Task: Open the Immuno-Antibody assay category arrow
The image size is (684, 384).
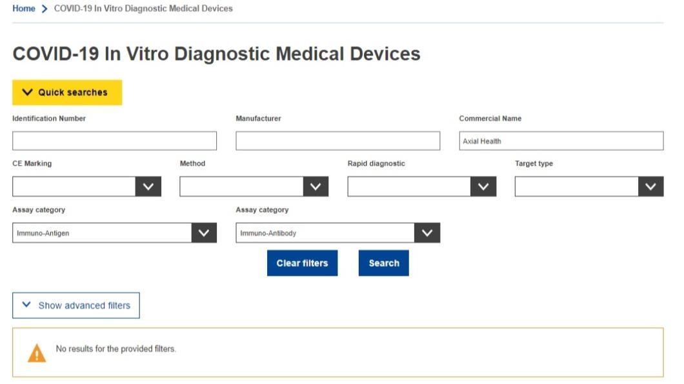Action: tap(427, 233)
